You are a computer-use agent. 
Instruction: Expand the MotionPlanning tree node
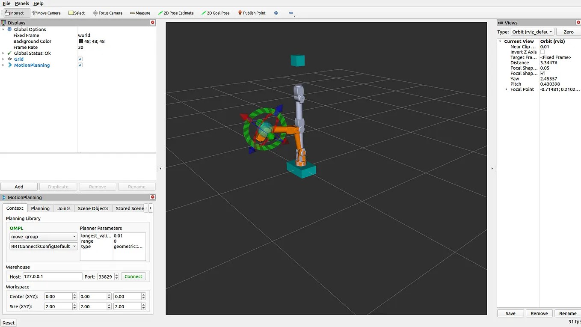coord(3,65)
